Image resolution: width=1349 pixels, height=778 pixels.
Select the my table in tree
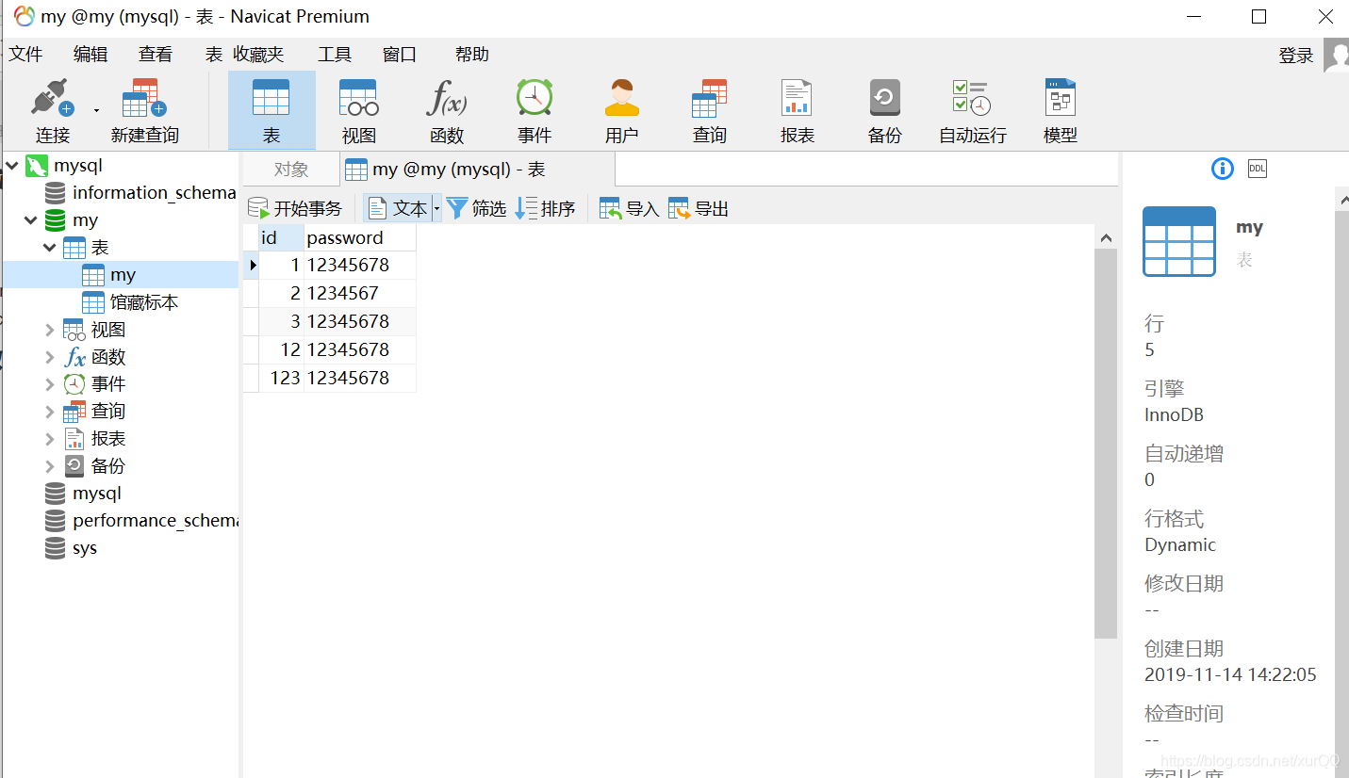[x=121, y=275]
